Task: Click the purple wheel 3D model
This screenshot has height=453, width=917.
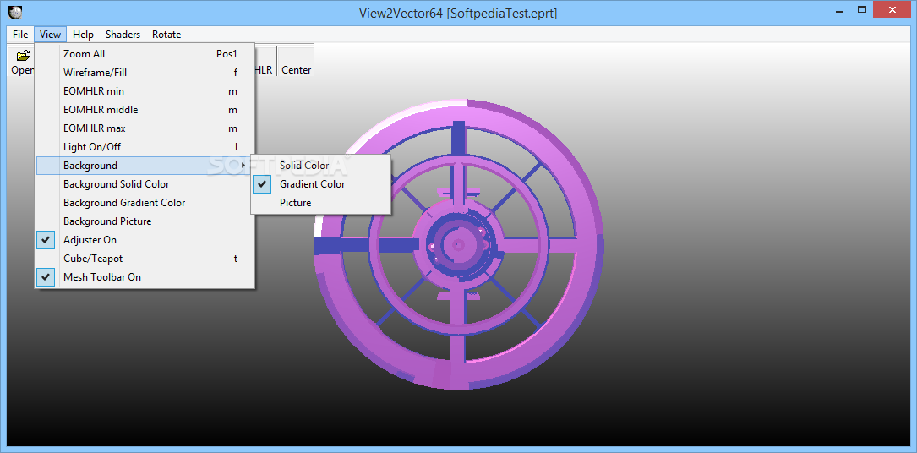Action: click(x=459, y=244)
